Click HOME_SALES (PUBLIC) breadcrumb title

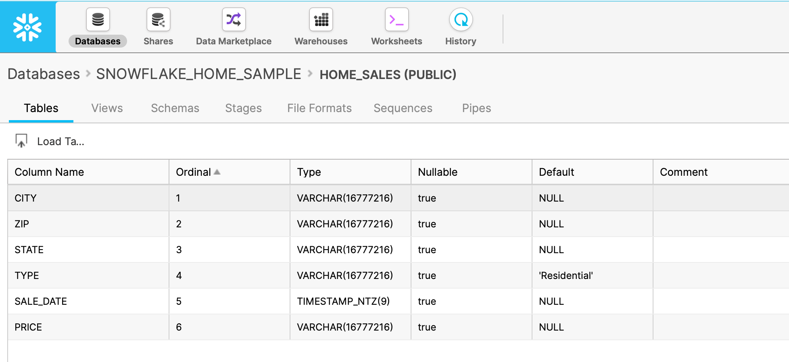[388, 75]
